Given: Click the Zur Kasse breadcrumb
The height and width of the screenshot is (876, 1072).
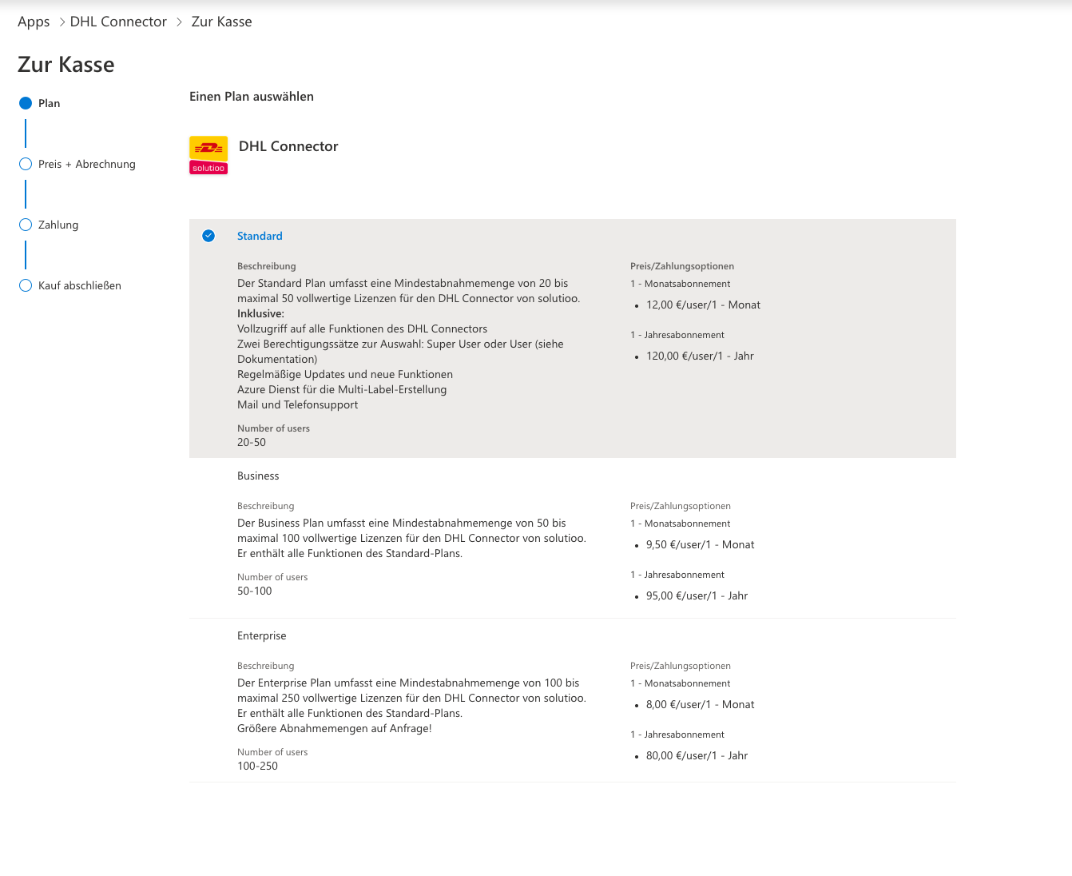Looking at the screenshot, I should click(x=221, y=22).
